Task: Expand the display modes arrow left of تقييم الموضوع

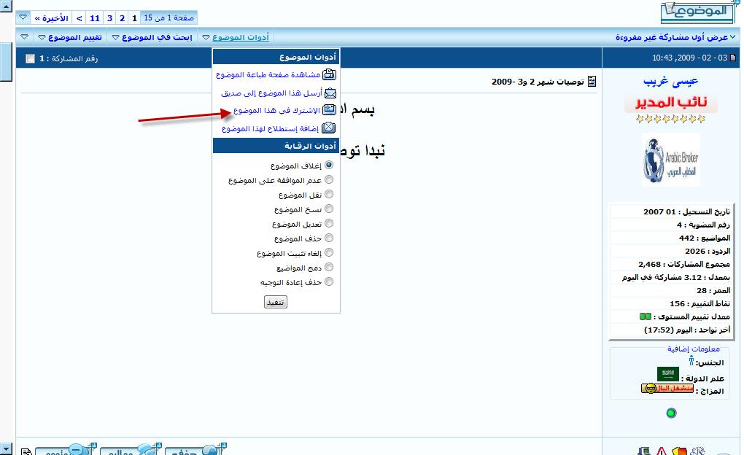Action: [25, 37]
